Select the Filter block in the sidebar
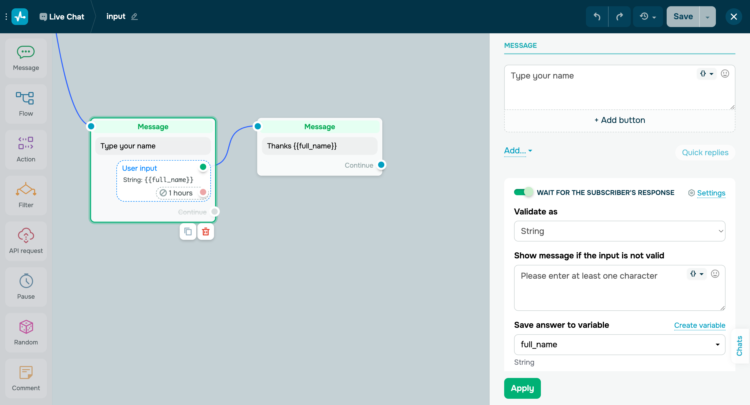Screen dimensions: 750x405 [x=26, y=195]
